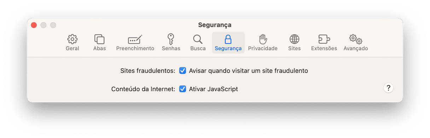Uncheck the fraudulent site warning checkbox
This screenshot has height=138, width=430.
[x=182, y=71]
